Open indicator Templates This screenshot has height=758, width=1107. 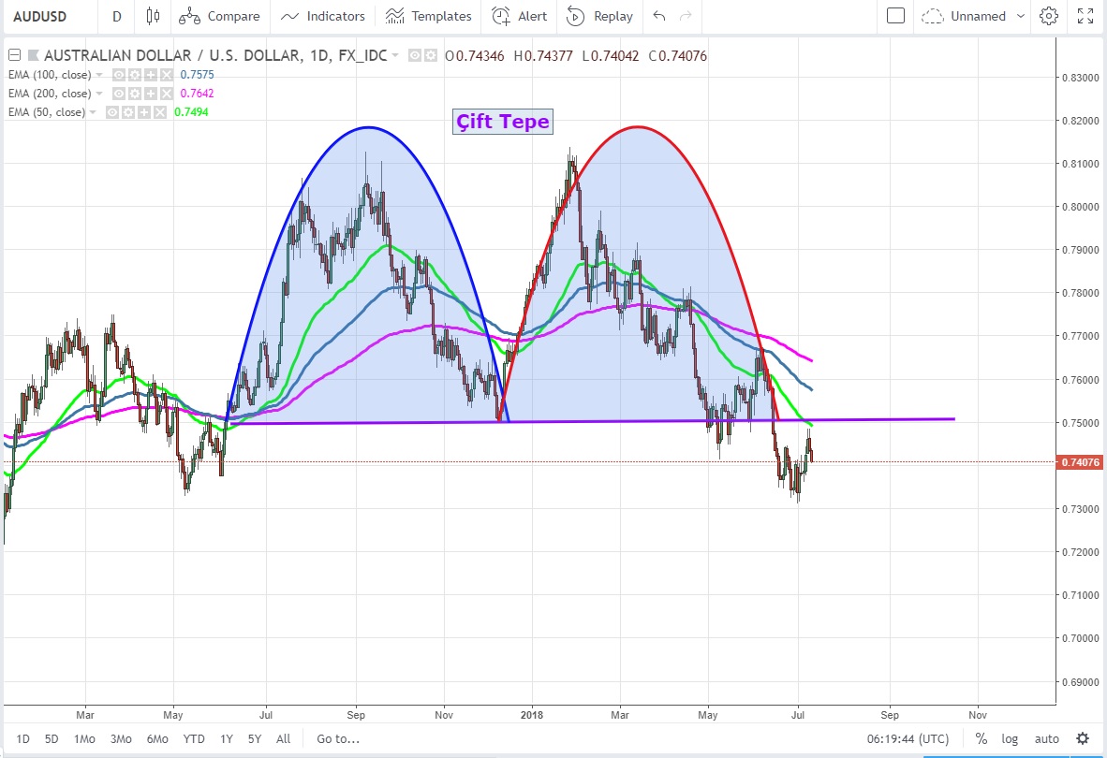click(428, 16)
